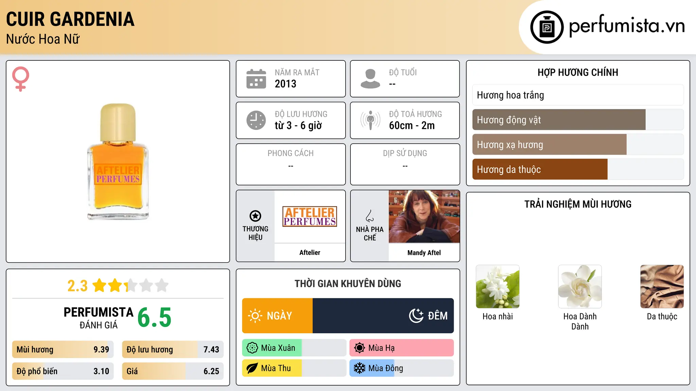Image resolution: width=696 pixels, height=391 pixels.
Task: Click the longevity value từ 3 - 6 giờ
Action: coord(298,126)
